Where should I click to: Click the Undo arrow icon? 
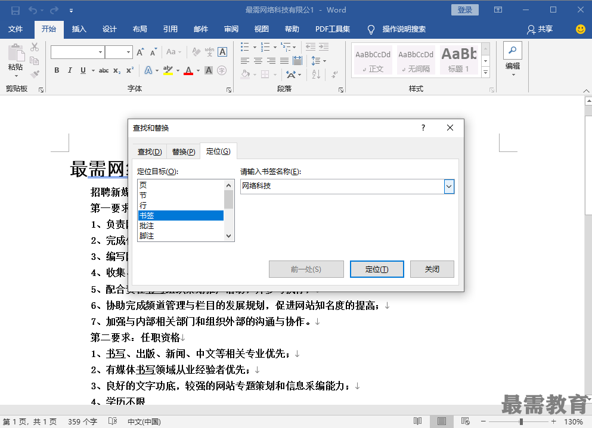pyautogui.click(x=33, y=10)
